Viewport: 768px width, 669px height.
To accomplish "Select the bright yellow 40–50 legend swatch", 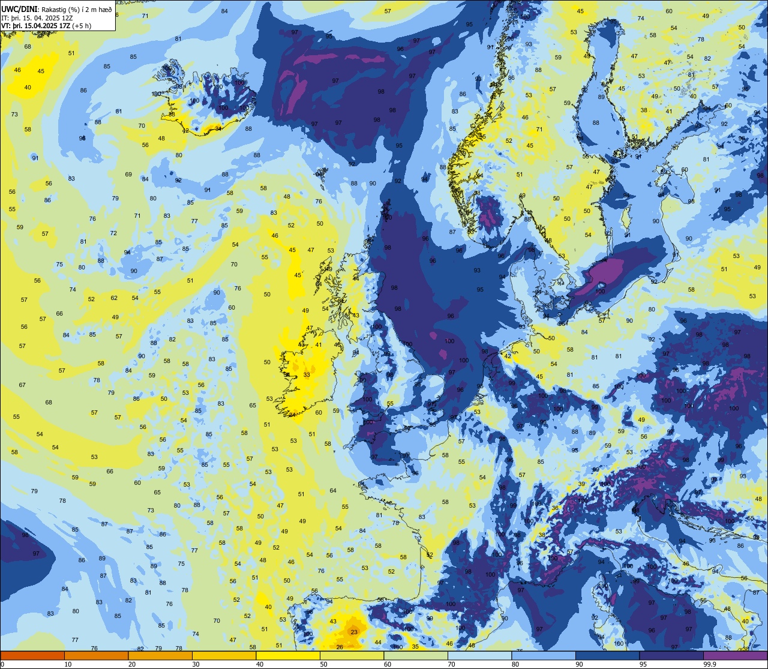I will [x=288, y=655].
